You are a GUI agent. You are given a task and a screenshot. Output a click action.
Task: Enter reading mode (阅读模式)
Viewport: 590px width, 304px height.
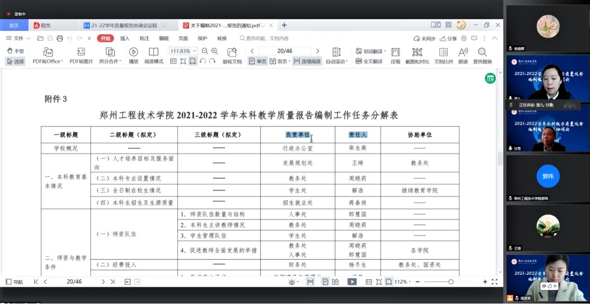point(154,56)
